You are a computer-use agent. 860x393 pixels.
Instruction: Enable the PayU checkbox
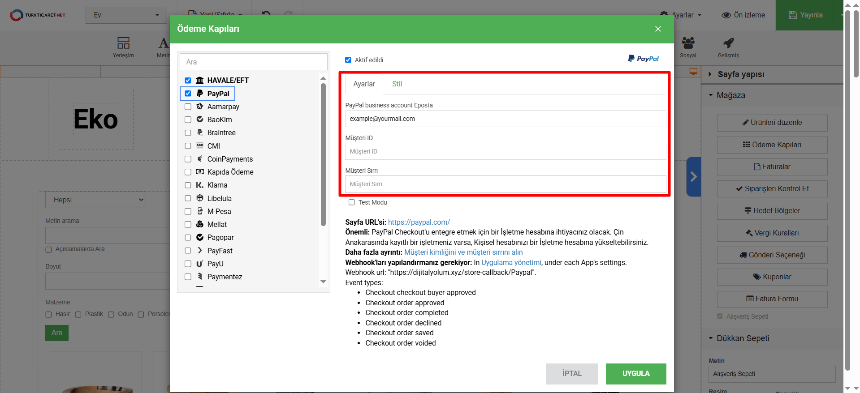[188, 264]
